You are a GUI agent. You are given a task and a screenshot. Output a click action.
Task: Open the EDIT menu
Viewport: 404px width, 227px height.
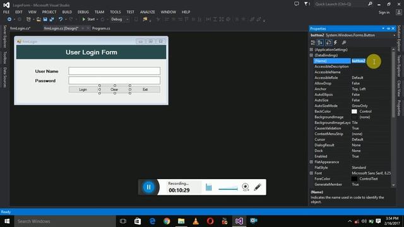tap(18, 12)
